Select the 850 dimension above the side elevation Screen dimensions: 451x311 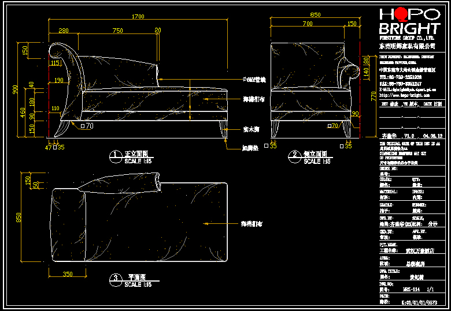tap(315, 14)
